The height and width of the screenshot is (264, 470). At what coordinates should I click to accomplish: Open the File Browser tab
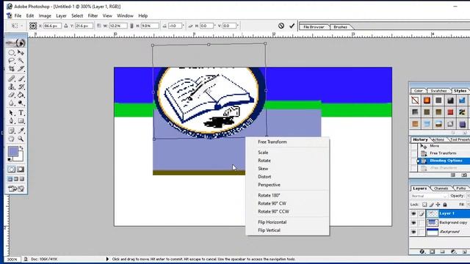point(314,27)
